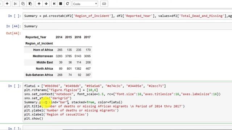Click the 2014 column header
The width and height of the screenshot is (232, 130).
pos(59,37)
